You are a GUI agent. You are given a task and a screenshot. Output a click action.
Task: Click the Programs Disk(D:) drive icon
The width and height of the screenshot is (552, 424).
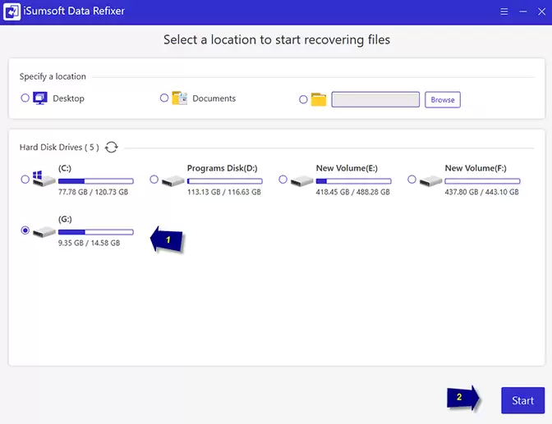(x=172, y=180)
